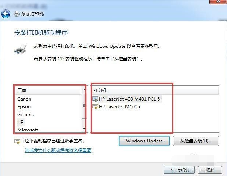Click the manufacturer list scrollbar thumb

click(x=84, y=106)
